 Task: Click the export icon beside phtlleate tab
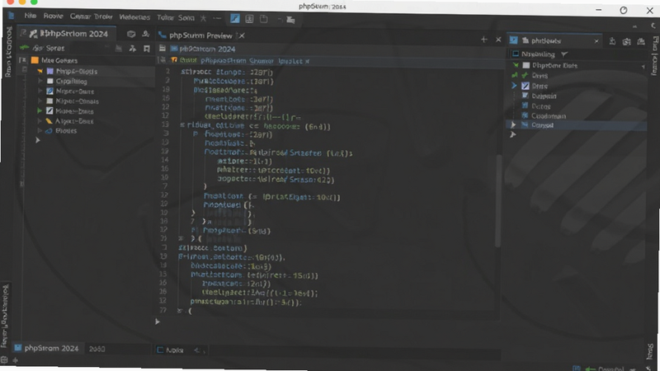(612, 41)
